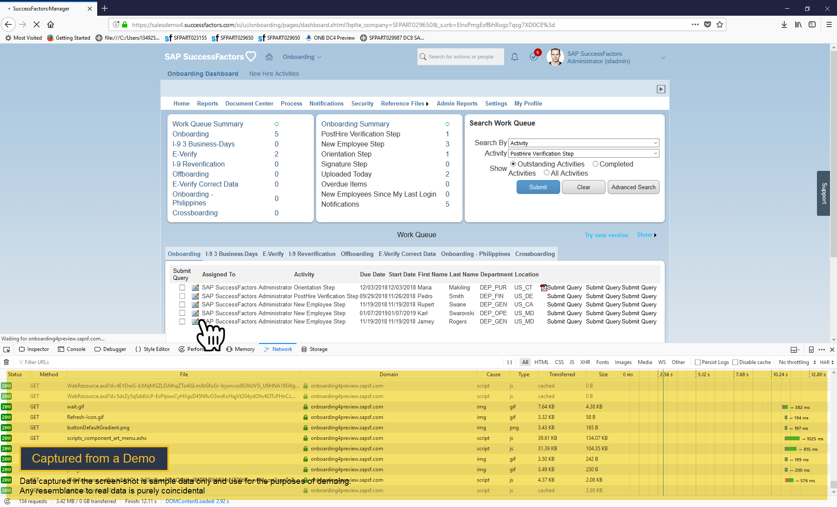Expand the Show work queue option
This screenshot has height=507, width=837.
(646, 235)
